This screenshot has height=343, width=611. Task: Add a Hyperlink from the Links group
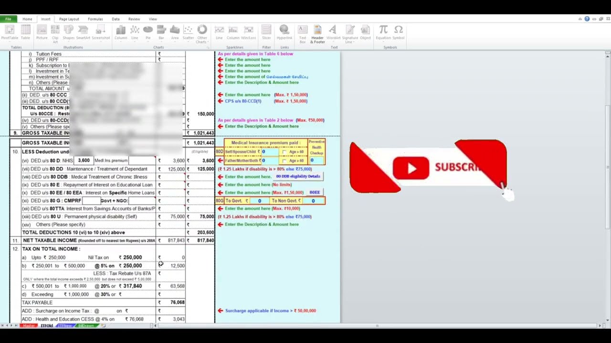[x=284, y=32]
